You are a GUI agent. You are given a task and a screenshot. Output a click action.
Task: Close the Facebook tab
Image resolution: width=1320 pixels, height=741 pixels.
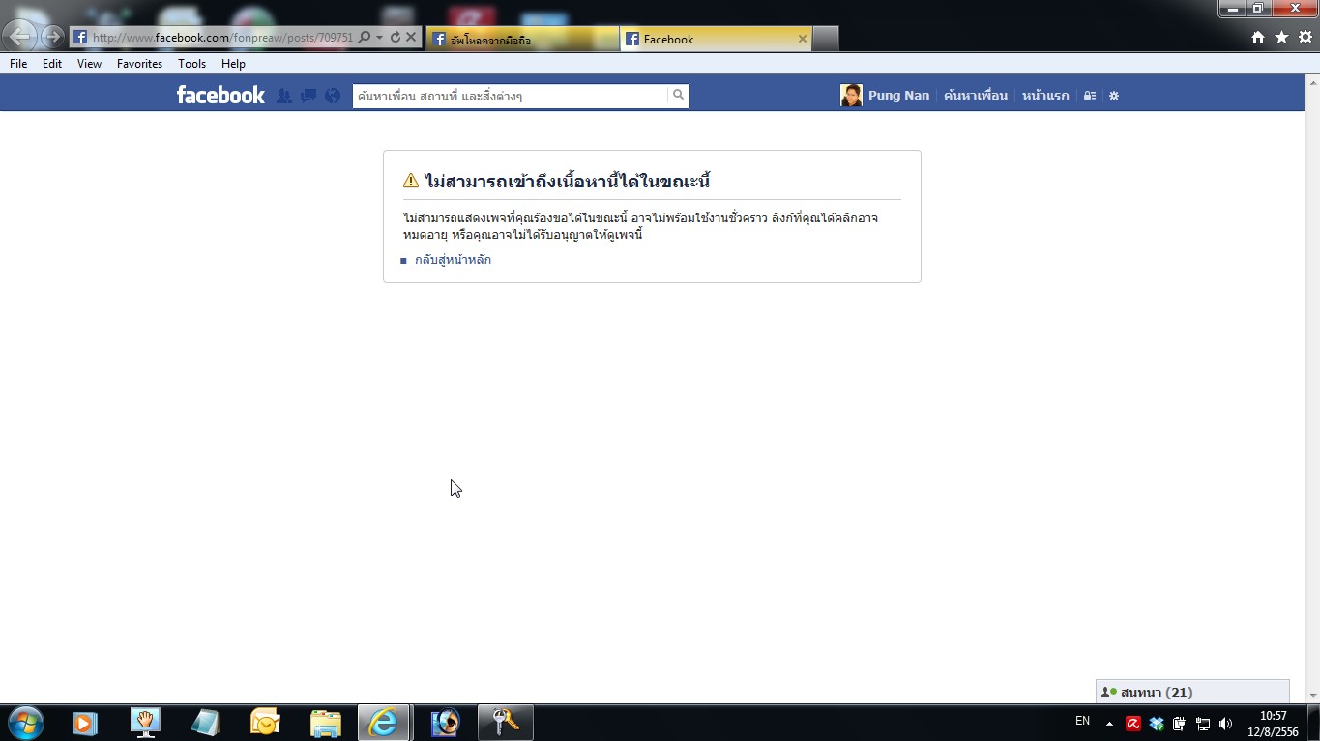click(802, 39)
